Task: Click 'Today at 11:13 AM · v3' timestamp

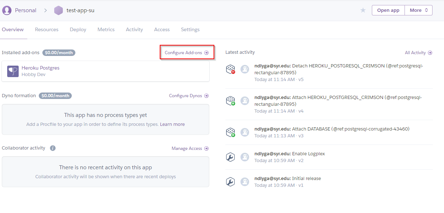Action: tap(279, 136)
